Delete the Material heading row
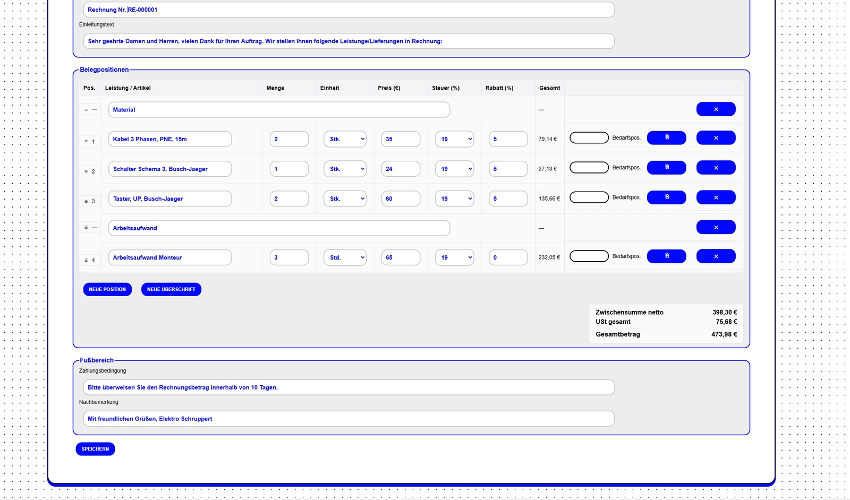This screenshot has height=500, width=850. click(716, 109)
